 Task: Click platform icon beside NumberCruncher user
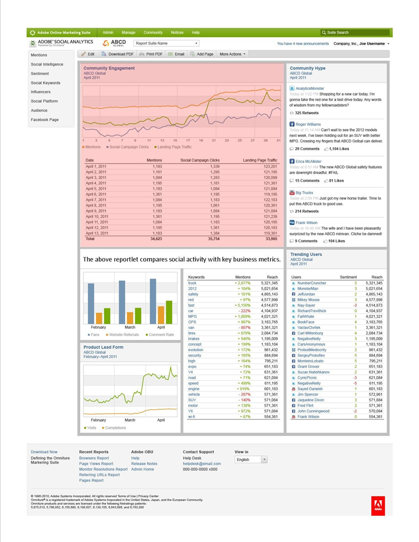[x=293, y=283]
